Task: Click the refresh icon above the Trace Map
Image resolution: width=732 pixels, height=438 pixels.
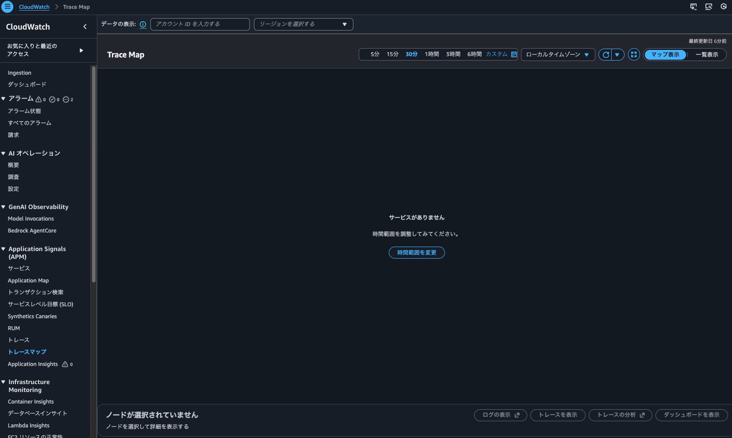Action: [x=605, y=54]
